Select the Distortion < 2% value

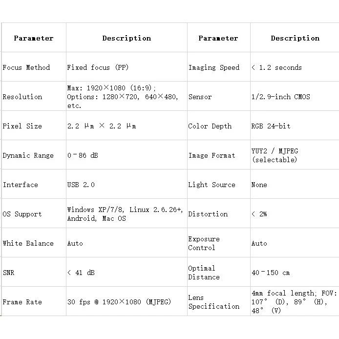coord(259,214)
